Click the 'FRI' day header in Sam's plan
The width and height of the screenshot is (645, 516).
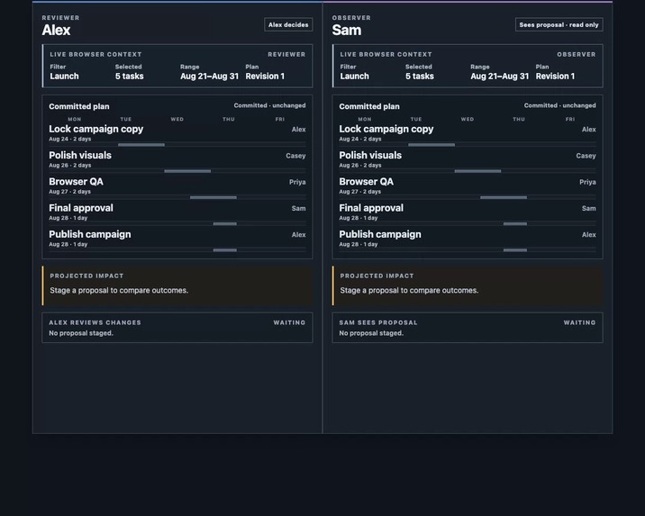pos(570,119)
